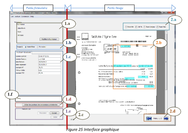Select the Noir/Blanc image radio button
Image resolution: width=188 pixels, height=133 pixels.
[26, 47]
